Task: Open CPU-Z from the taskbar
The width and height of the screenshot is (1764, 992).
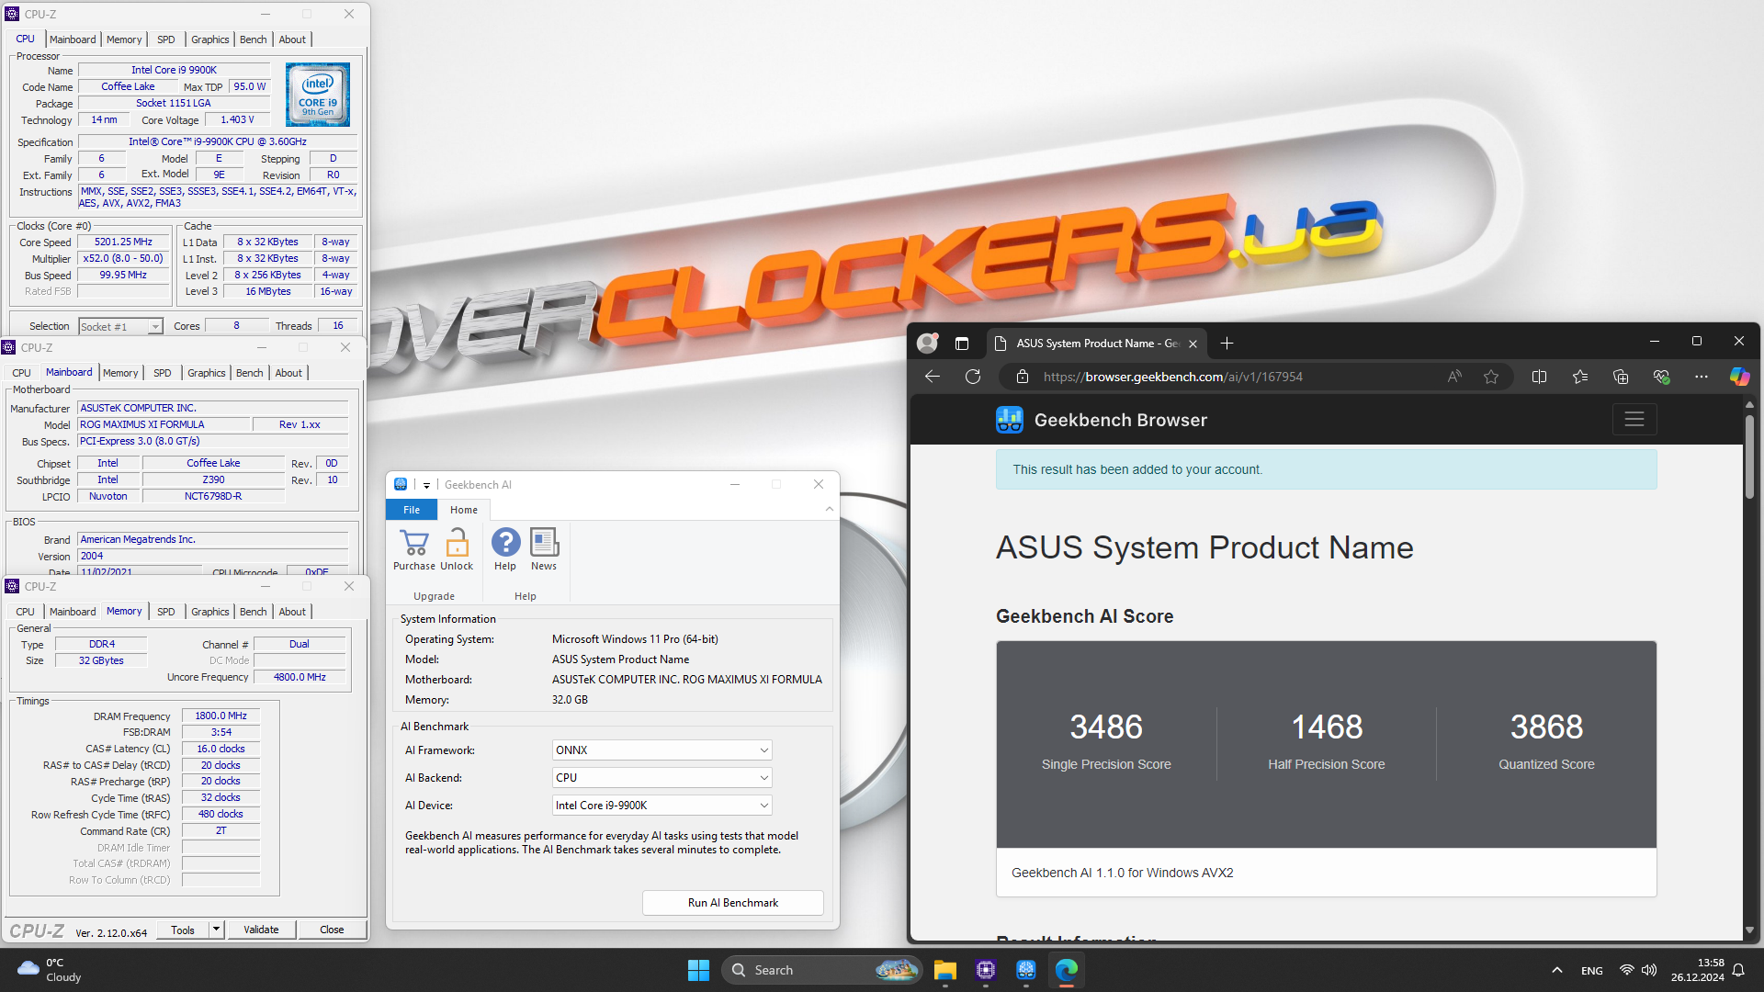Action: 986,970
